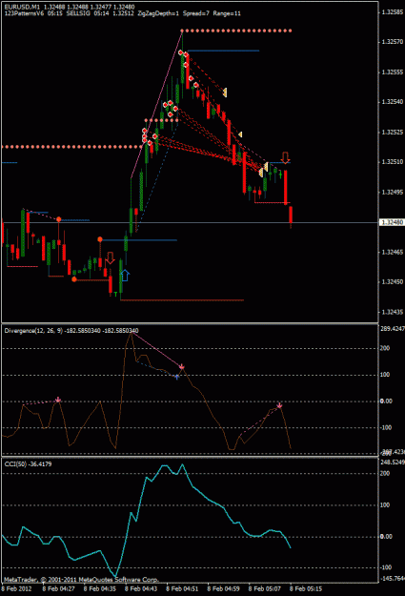Click the 1.32510 price axis label
The image size is (405, 596).
pyautogui.click(x=393, y=162)
